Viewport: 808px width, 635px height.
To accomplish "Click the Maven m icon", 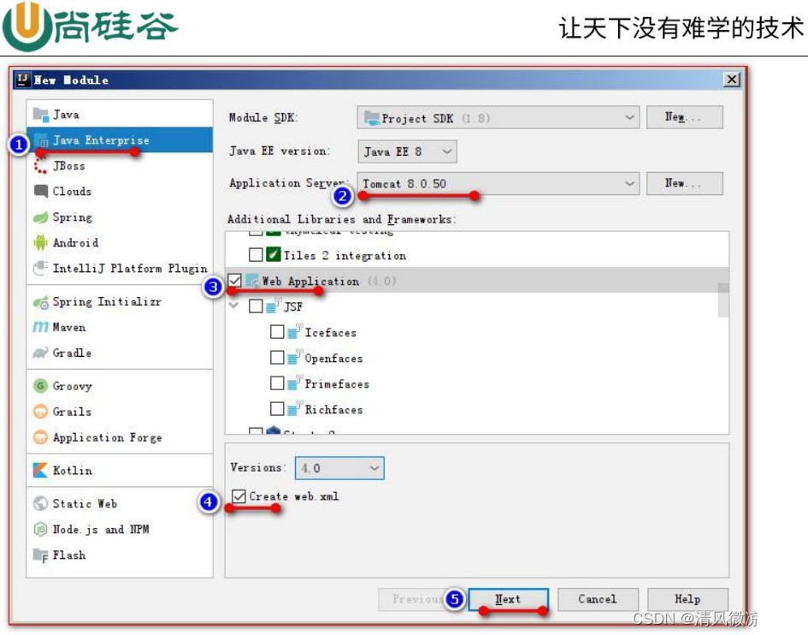I will point(41,327).
